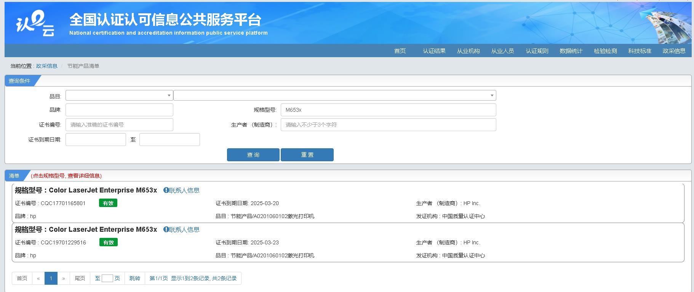Select the 查询条件 panel tab
Image resolution: width=694 pixels, height=292 pixels.
[19, 81]
